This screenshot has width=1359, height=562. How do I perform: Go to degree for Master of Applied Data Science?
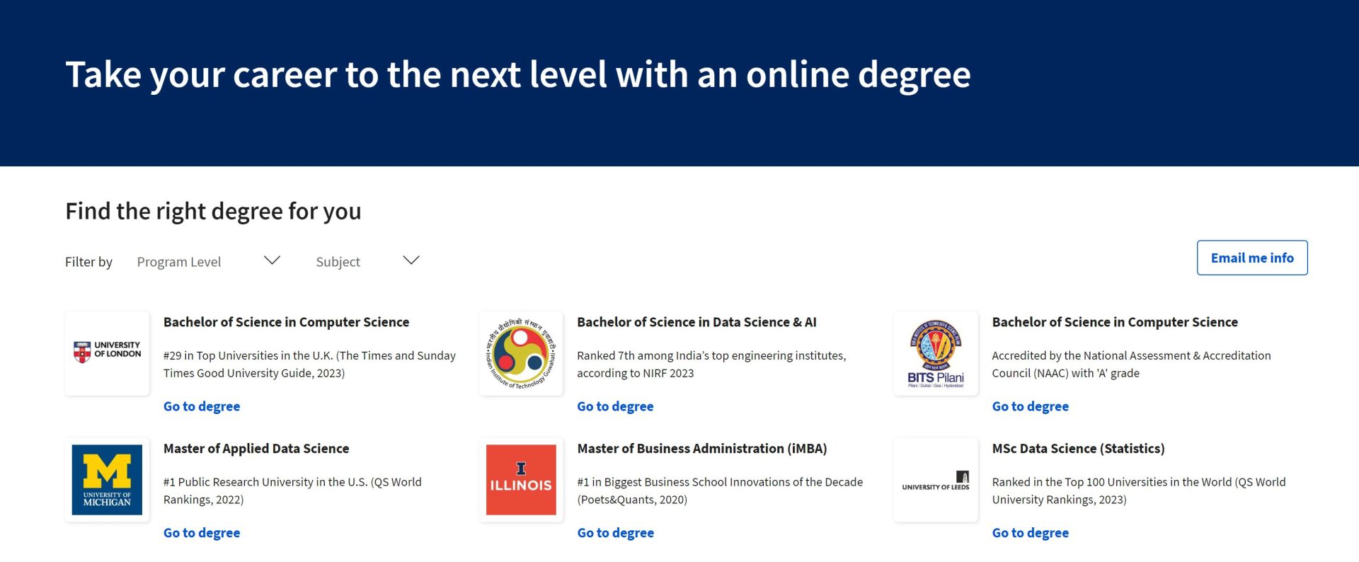tap(202, 533)
